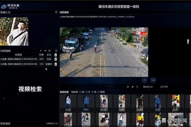This screenshot has width=191, height=127.
Task: Pause the pending video detection queue
Action: tap(45, 51)
